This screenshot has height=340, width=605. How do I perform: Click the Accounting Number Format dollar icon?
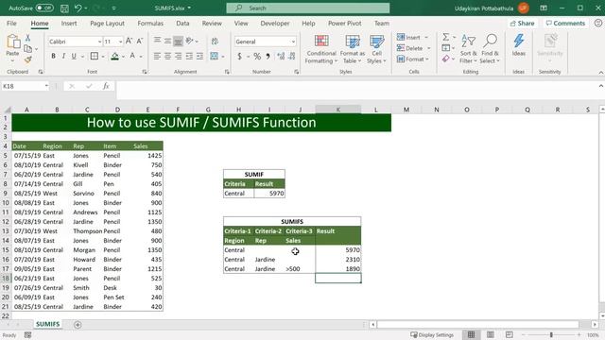(x=239, y=57)
